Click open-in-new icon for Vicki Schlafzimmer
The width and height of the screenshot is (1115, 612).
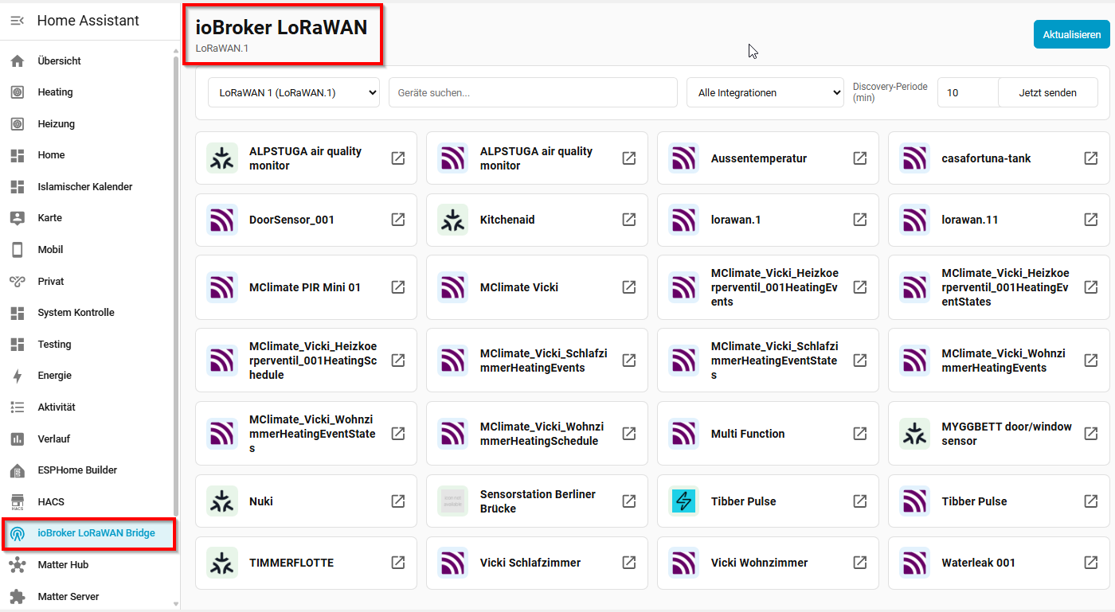(x=629, y=563)
